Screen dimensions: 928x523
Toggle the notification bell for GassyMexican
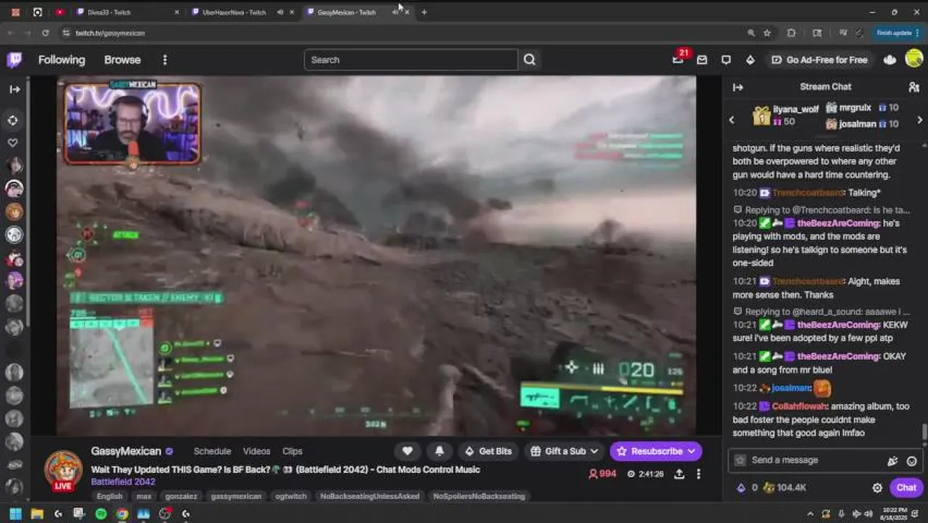click(439, 451)
